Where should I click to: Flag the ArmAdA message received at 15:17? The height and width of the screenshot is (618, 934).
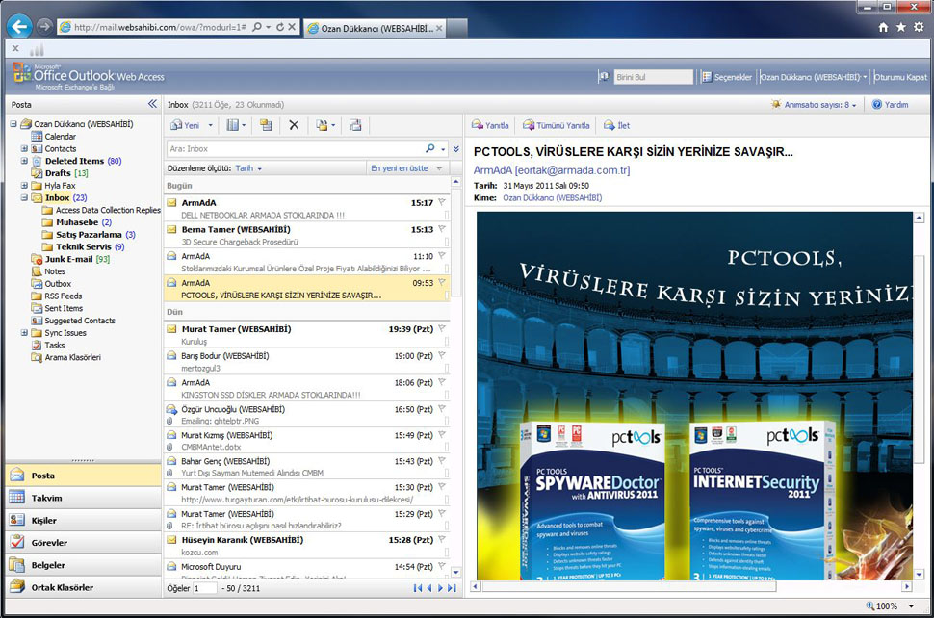[441, 202]
